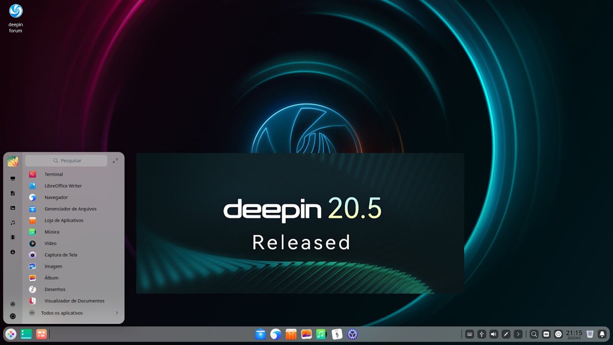This screenshot has height=345, width=613.
Task: Expand the hidden tray icons arrow
Action: 518,334
